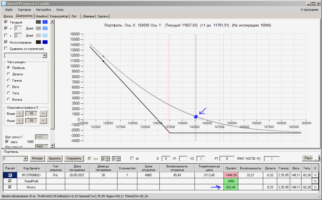Click the dark blue На экспирацию color swatch
The width and height of the screenshot is (322, 200).
click(45, 42)
